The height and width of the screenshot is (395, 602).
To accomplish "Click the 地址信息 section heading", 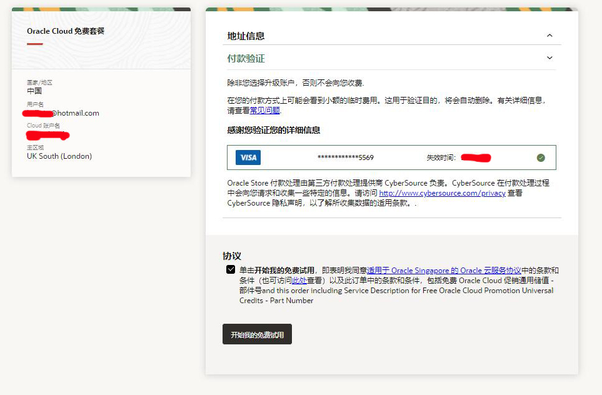I will pos(246,36).
